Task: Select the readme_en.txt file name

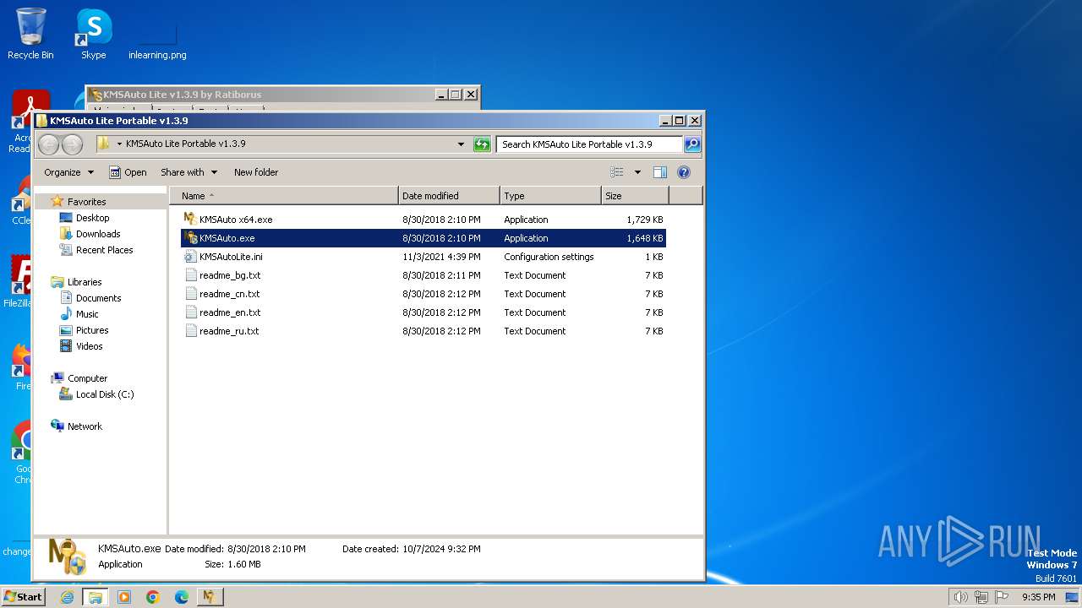Action: 230,312
